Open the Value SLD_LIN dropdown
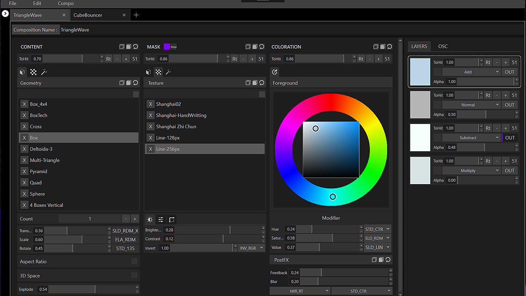 pyautogui.click(x=377, y=247)
